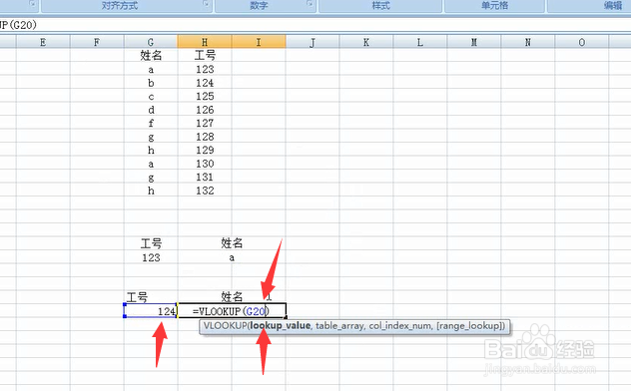The image size is (631, 391).
Task: Click VLOOKUP function name in the tooltip
Action: [225, 326]
